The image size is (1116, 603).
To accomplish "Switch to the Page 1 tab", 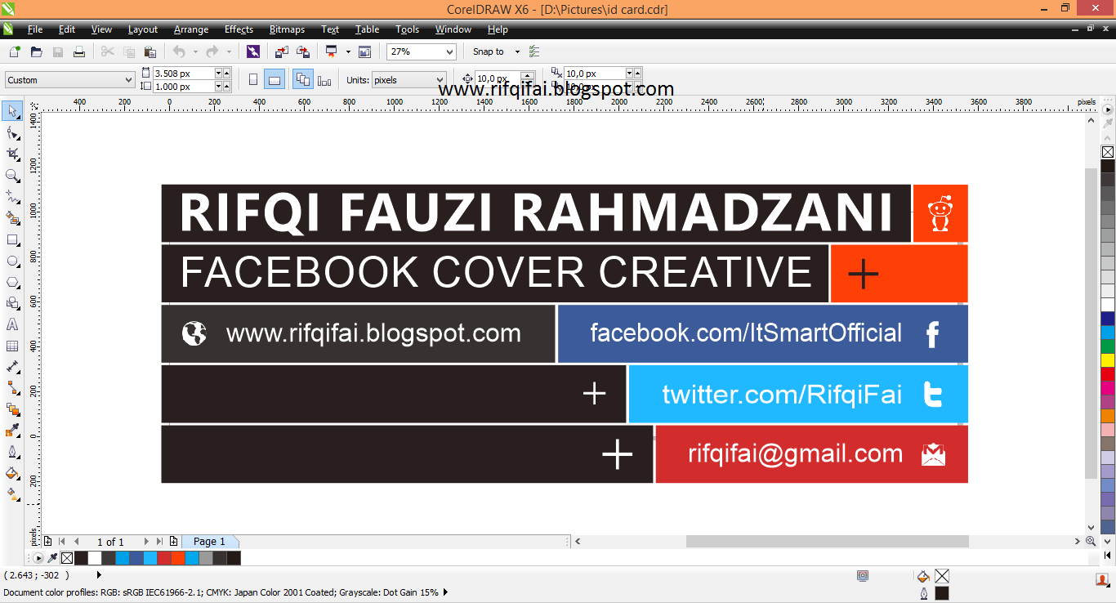I will 209,542.
